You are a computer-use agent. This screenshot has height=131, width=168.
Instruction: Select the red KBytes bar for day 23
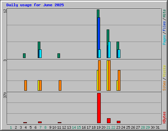pos(118,122)
